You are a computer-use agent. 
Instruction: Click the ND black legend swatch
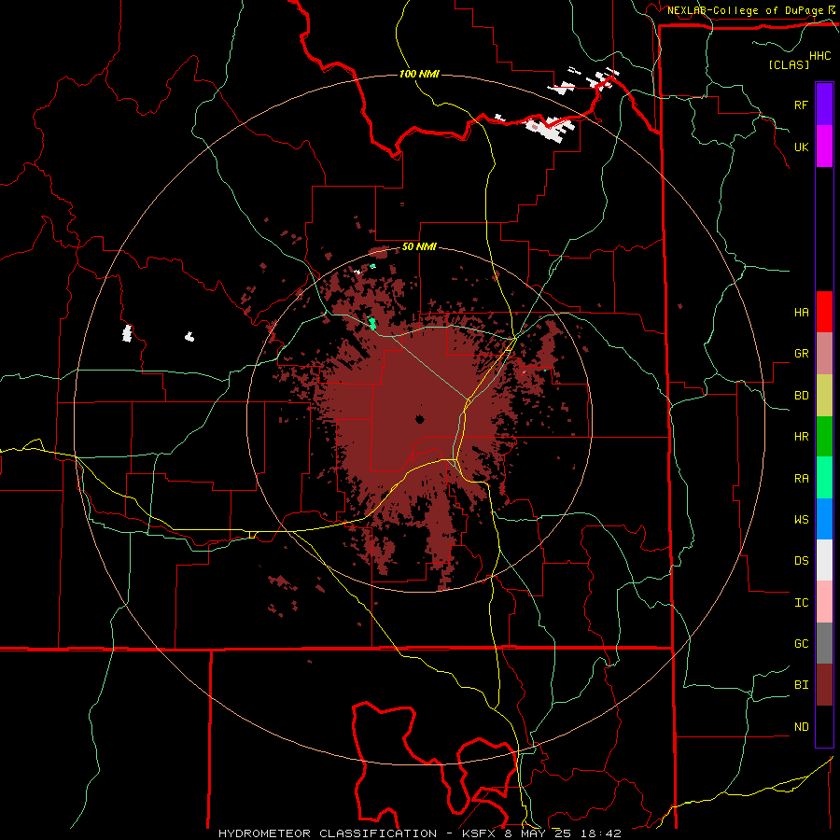click(824, 726)
